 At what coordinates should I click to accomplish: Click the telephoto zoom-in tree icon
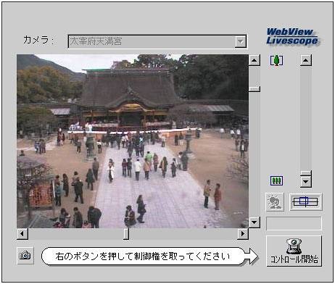tap(276, 60)
